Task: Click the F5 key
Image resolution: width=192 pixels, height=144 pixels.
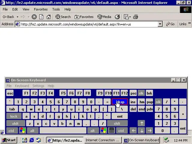Action: [63, 93]
